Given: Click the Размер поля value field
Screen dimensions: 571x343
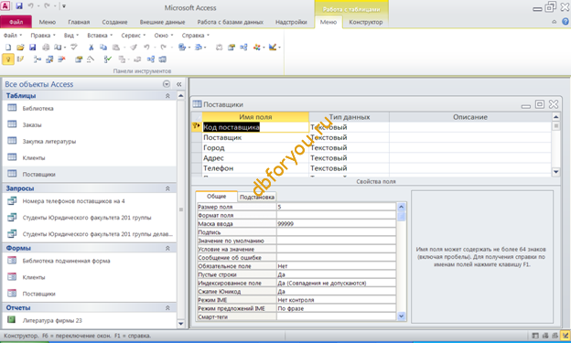Looking at the screenshot, I should click(x=336, y=207).
